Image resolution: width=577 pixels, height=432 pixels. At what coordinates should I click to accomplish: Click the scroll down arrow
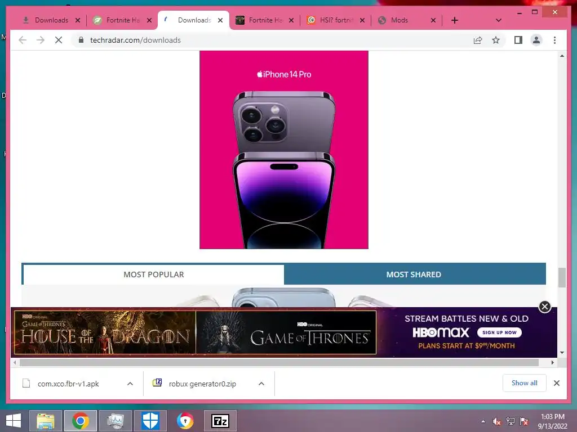(562, 353)
